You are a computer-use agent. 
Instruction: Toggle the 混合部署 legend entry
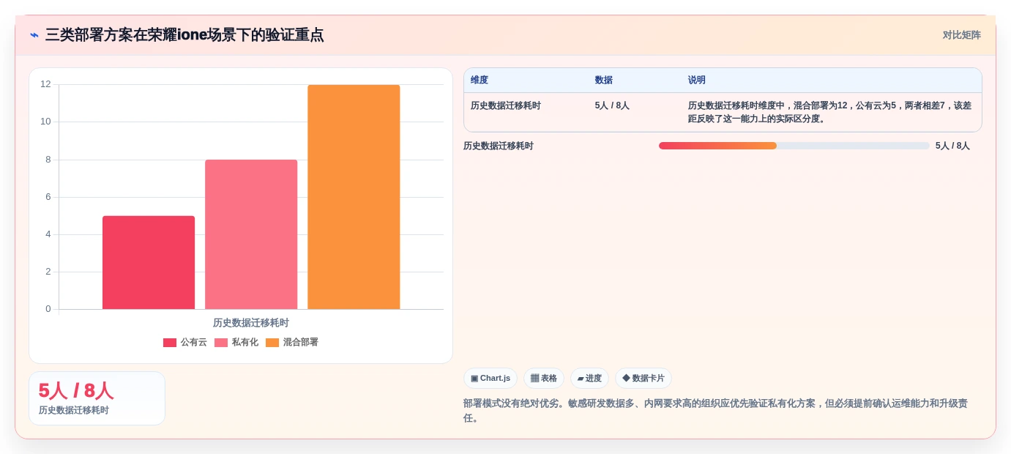pyautogui.click(x=292, y=342)
